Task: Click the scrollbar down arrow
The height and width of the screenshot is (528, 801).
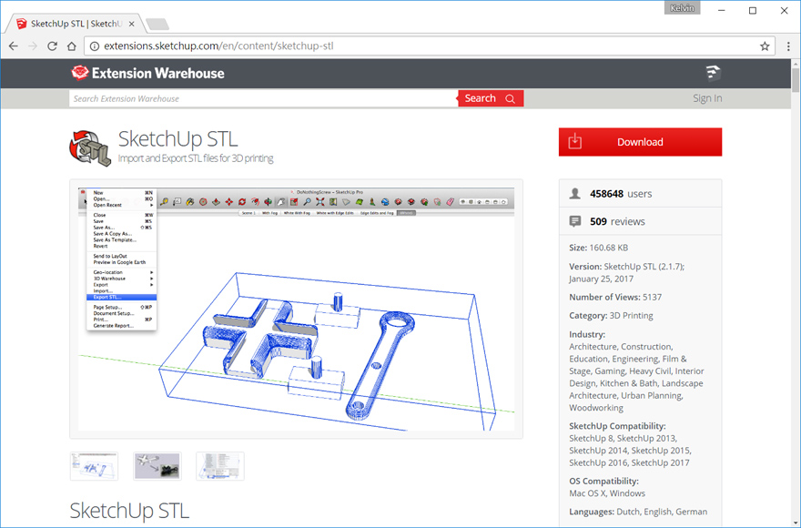Action: (796, 523)
